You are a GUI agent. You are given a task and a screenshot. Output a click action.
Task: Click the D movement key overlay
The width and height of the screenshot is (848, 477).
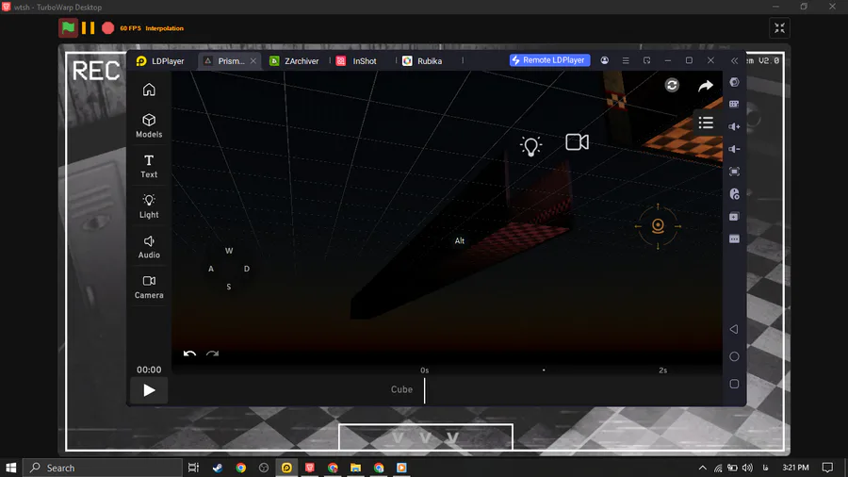[247, 269]
